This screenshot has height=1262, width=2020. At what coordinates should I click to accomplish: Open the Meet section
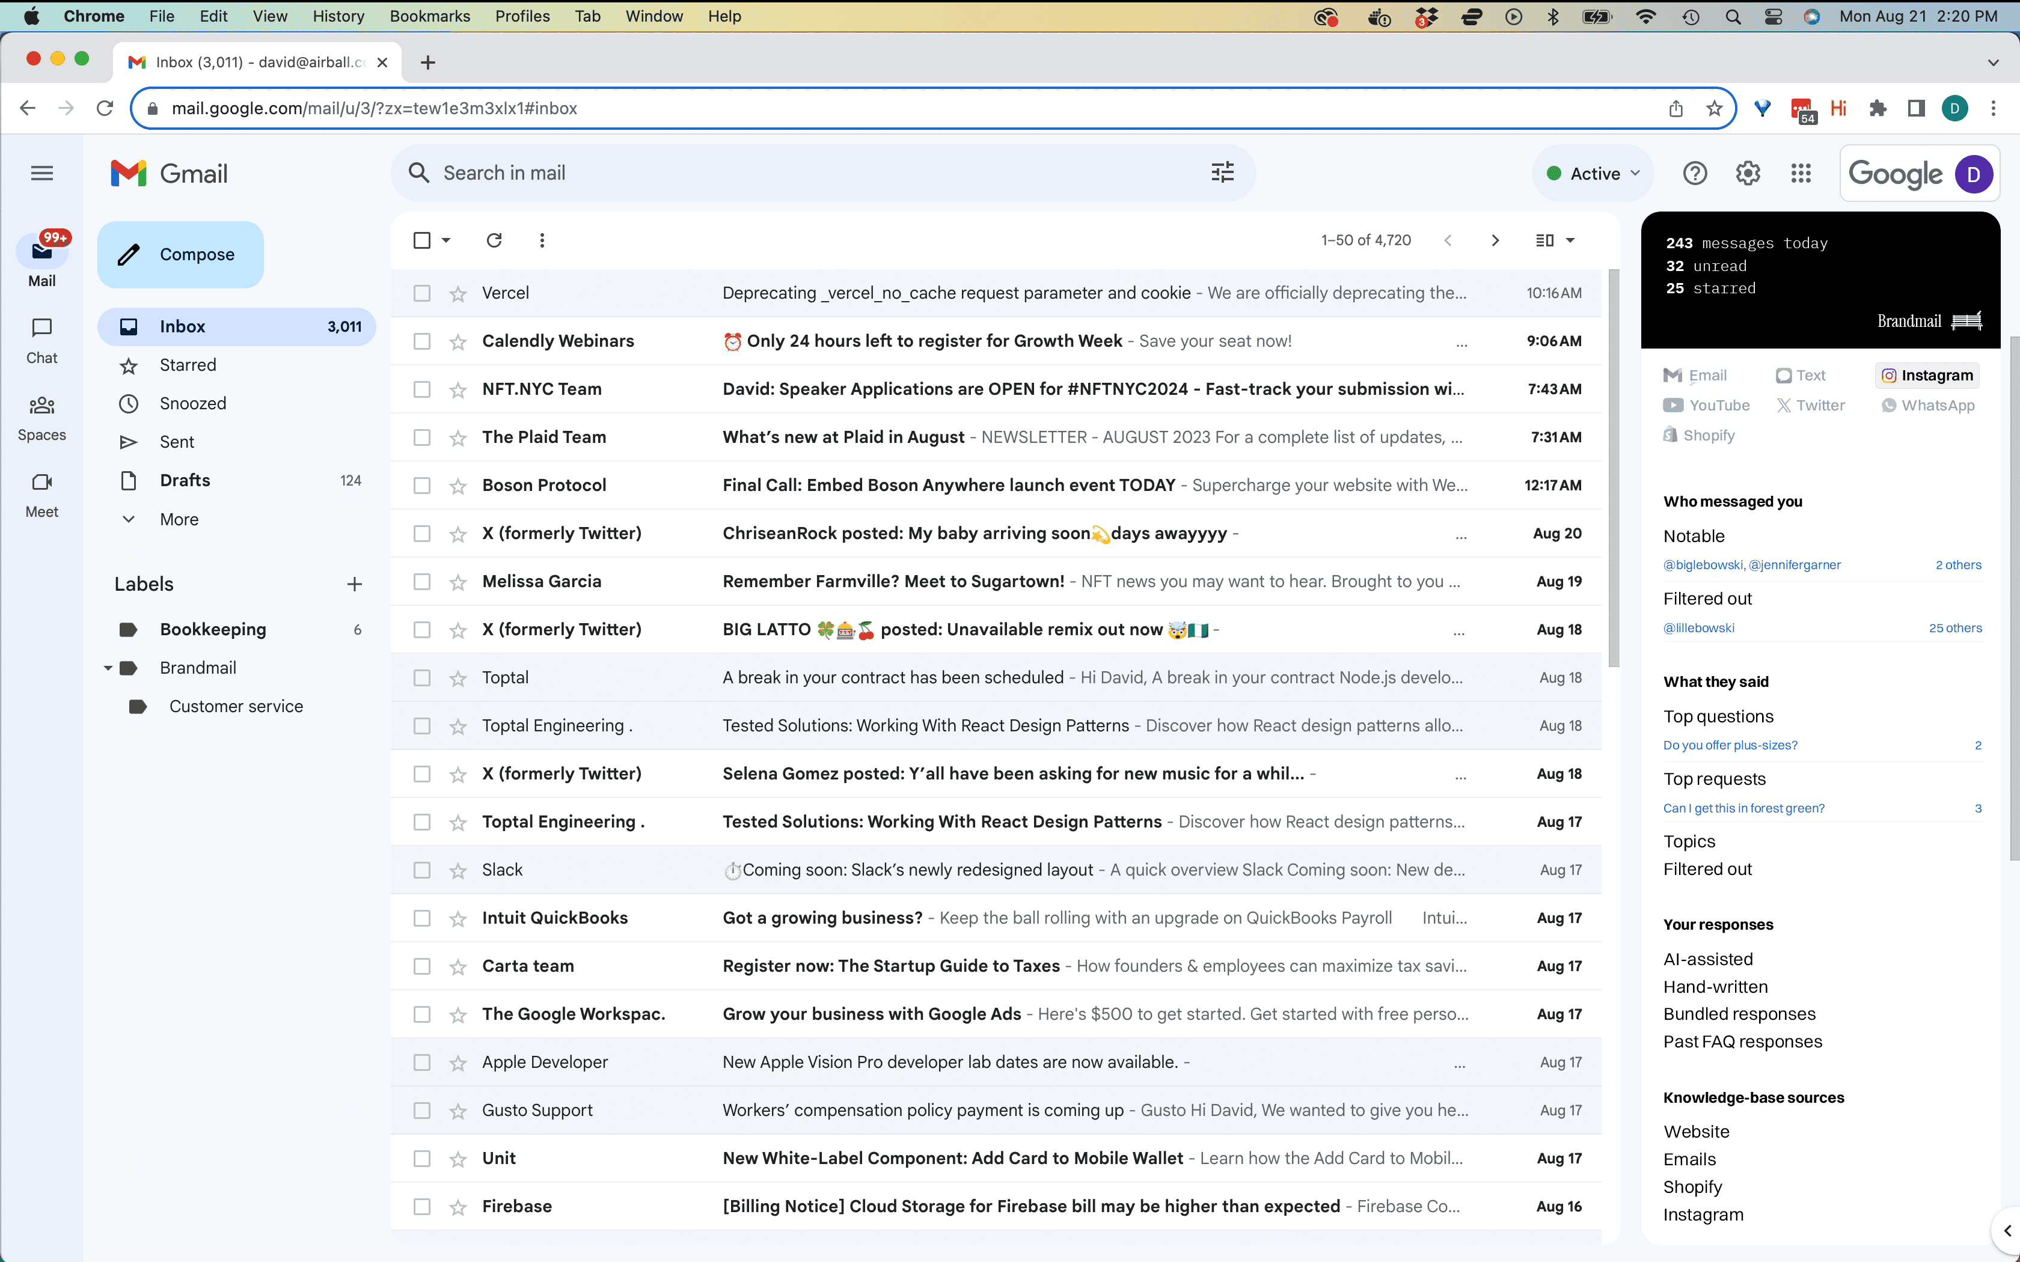41,493
